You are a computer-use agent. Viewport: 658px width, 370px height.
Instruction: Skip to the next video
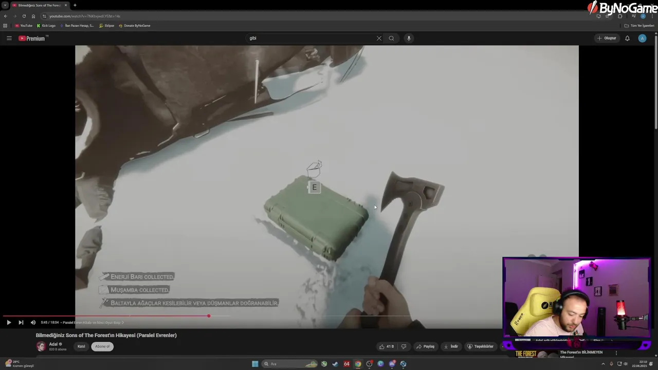(21, 323)
